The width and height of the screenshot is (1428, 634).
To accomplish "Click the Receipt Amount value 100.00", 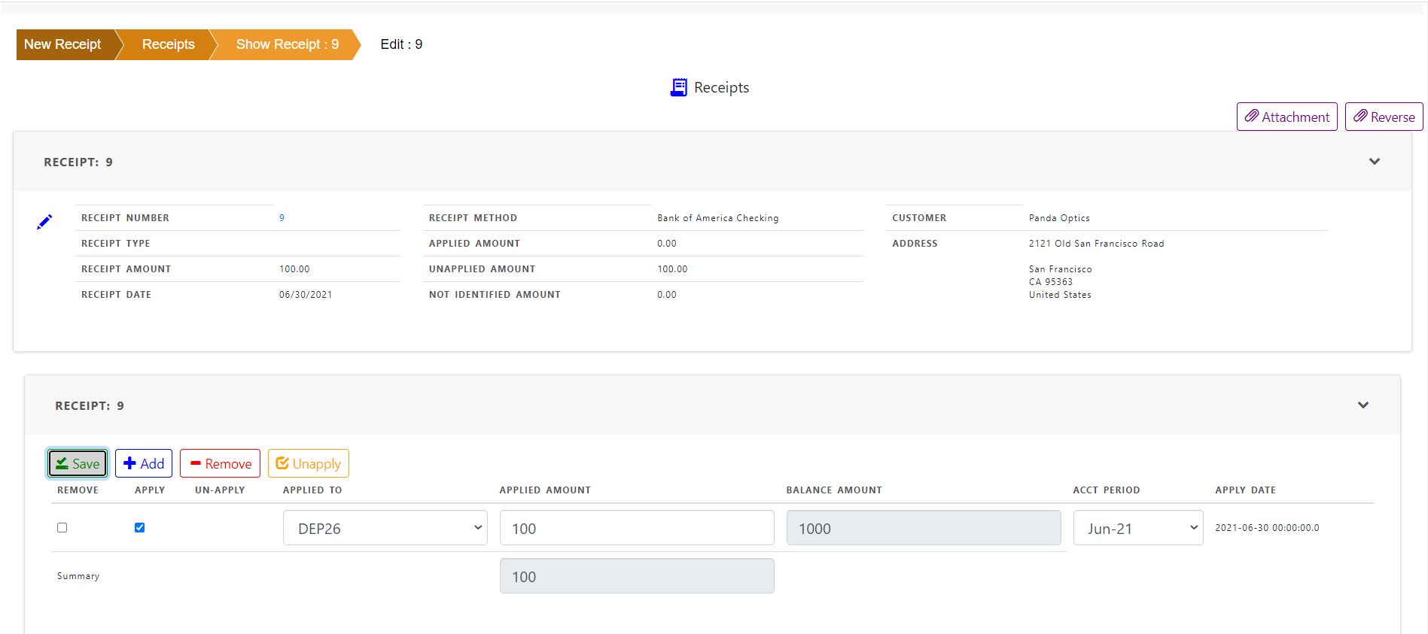I will [294, 269].
